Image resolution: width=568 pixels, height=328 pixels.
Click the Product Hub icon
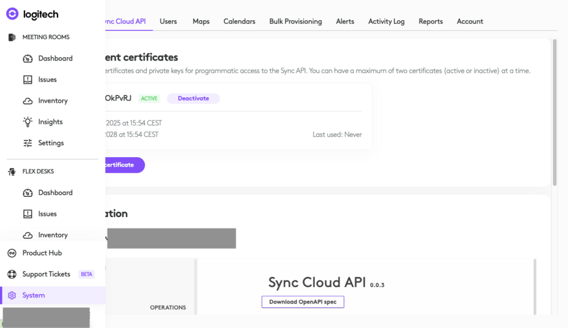12,253
